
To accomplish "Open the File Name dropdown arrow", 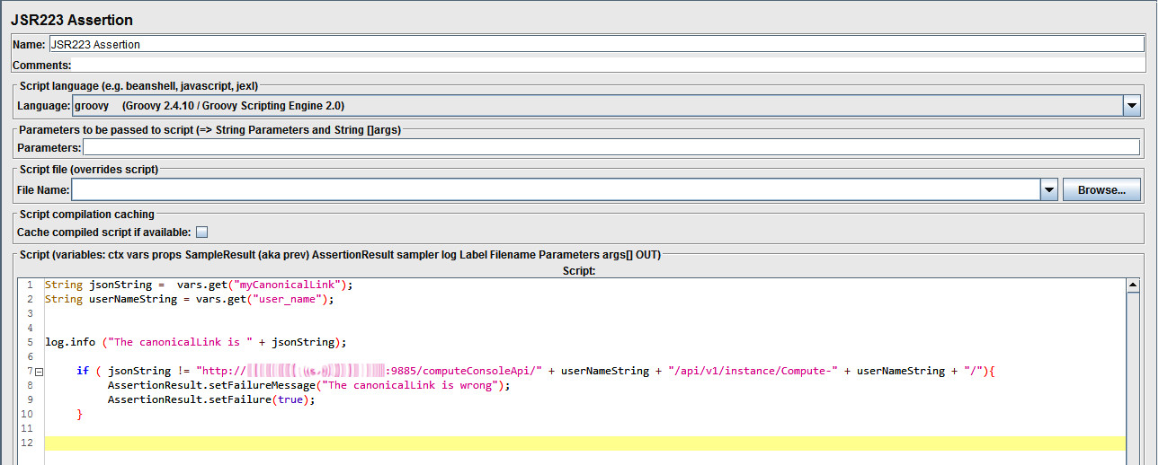I will [1048, 189].
